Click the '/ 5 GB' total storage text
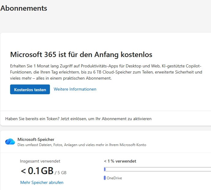 tap(61, 173)
